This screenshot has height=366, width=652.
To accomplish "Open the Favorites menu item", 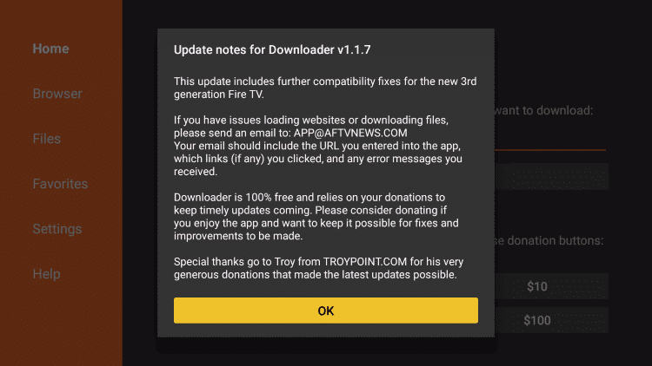I will pyautogui.click(x=60, y=184).
